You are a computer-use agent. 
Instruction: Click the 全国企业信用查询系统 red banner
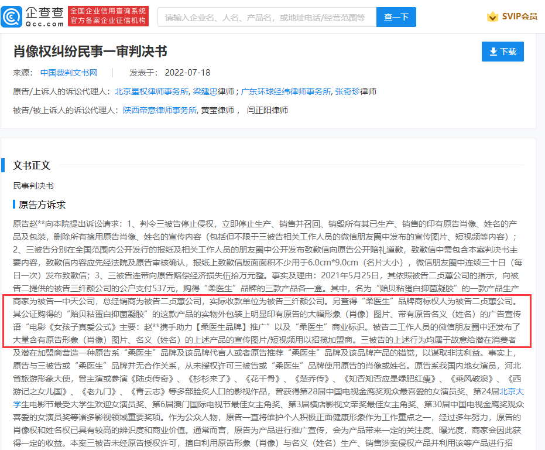tap(108, 16)
